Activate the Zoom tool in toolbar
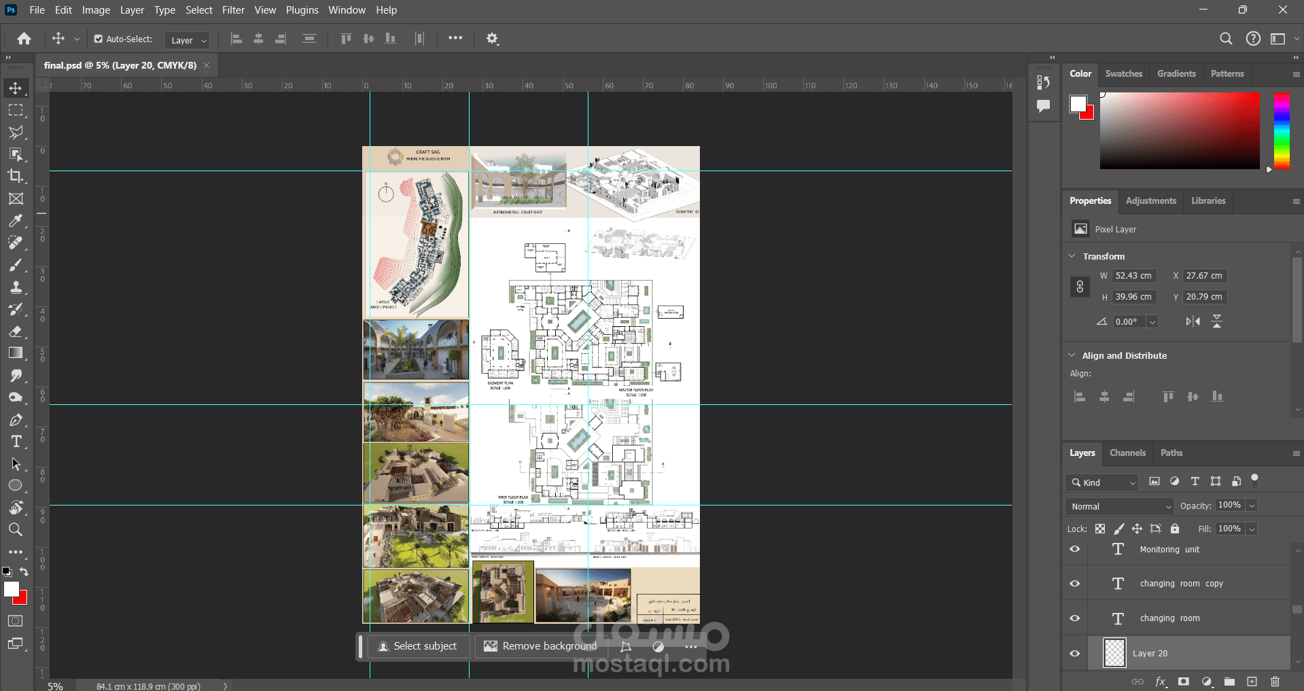This screenshot has width=1304, height=691. 16,530
